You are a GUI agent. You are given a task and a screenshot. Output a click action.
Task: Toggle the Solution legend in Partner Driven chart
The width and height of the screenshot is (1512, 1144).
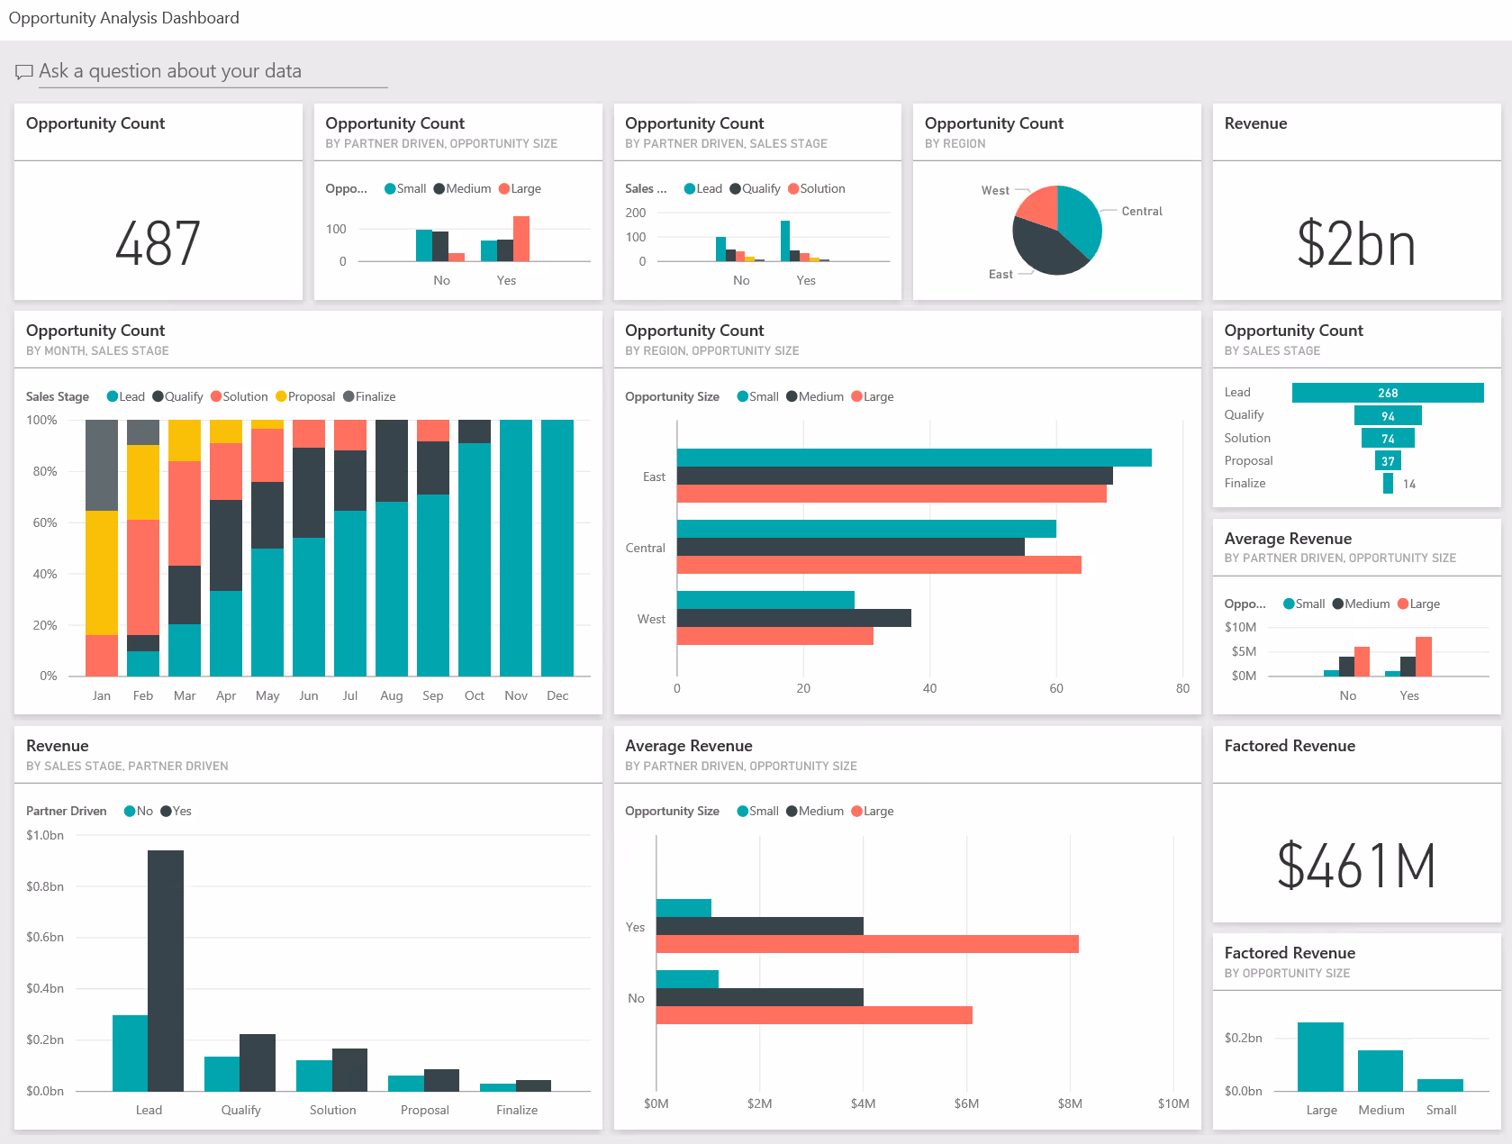pos(793,188)
